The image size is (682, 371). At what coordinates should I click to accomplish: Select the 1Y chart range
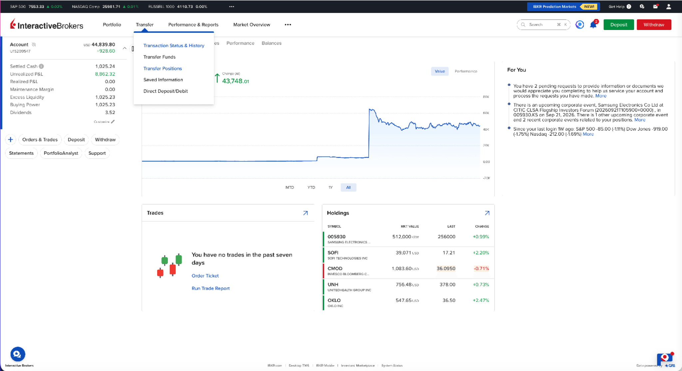[330, 187]
